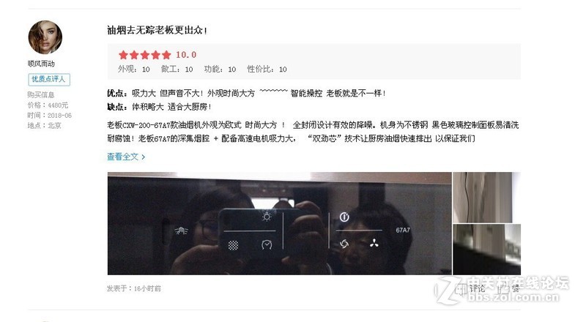This screenshot has width=586, height=322.
Task: Open the comment icon beside 评论
Action: [461, 289]
